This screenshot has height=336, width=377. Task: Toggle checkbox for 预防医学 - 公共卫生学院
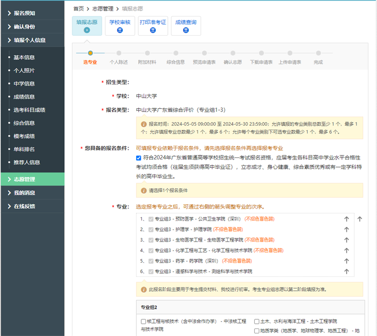pyautogui.click(x=151, y=219)
